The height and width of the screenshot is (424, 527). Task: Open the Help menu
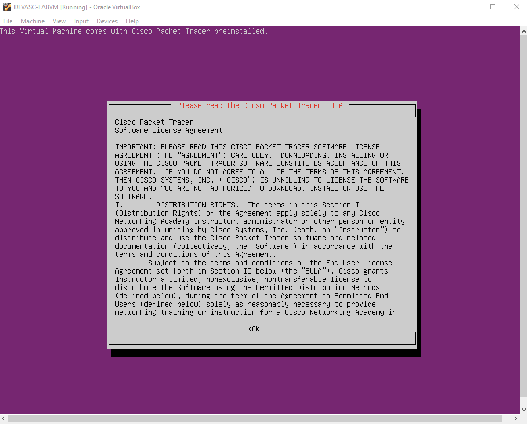pyautogui.click(x=132, y=21)
